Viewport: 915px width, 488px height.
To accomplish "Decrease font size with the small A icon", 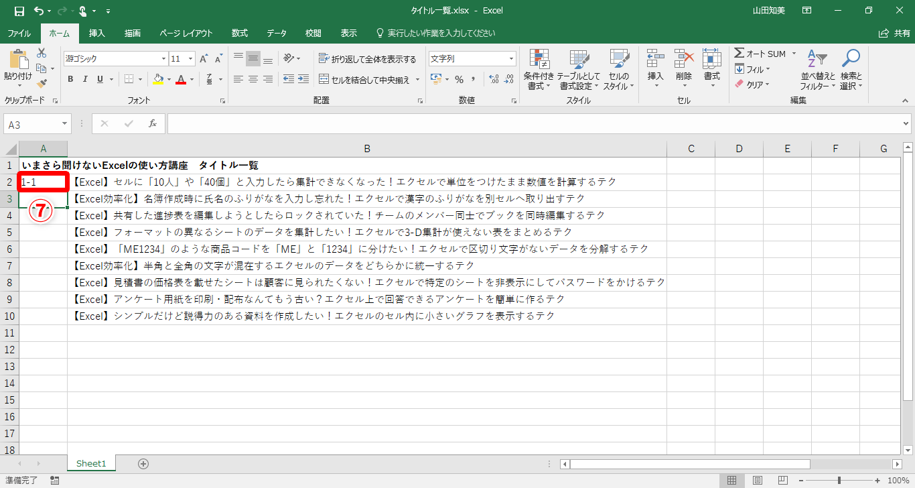I will (x=218, y=59).
